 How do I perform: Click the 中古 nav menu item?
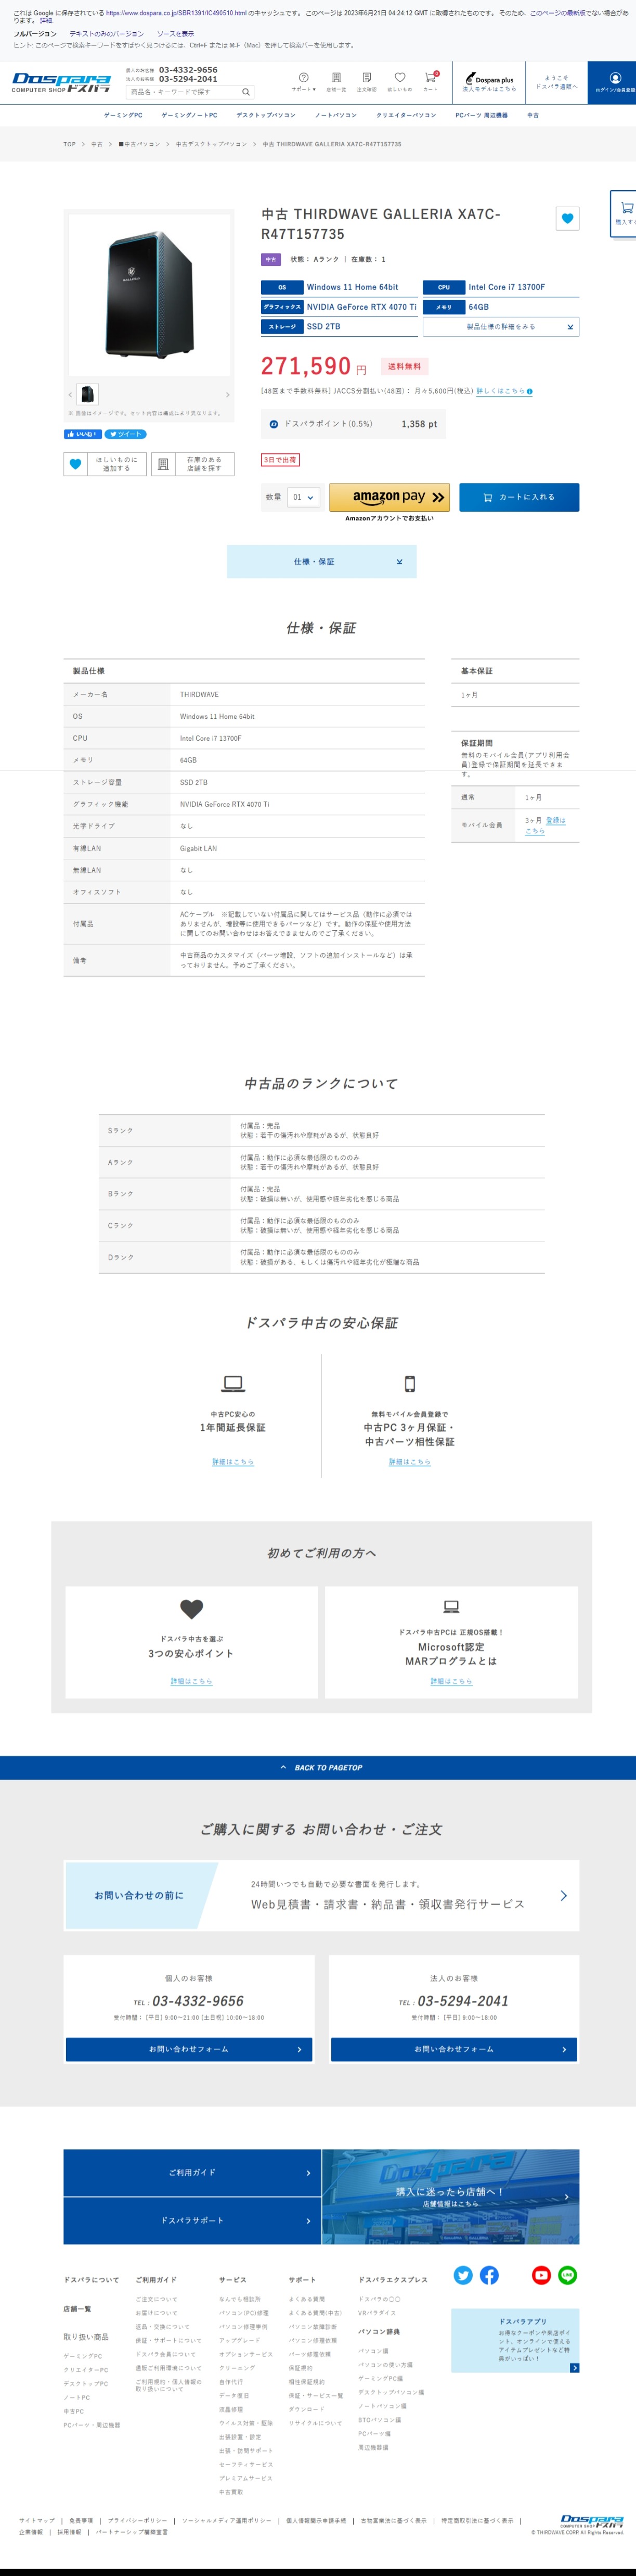[533, 115]
